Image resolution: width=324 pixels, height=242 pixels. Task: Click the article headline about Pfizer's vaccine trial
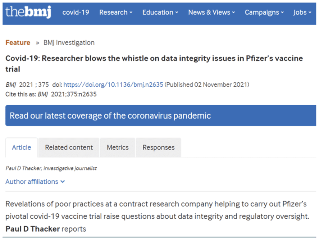click(x=154, y=64)
